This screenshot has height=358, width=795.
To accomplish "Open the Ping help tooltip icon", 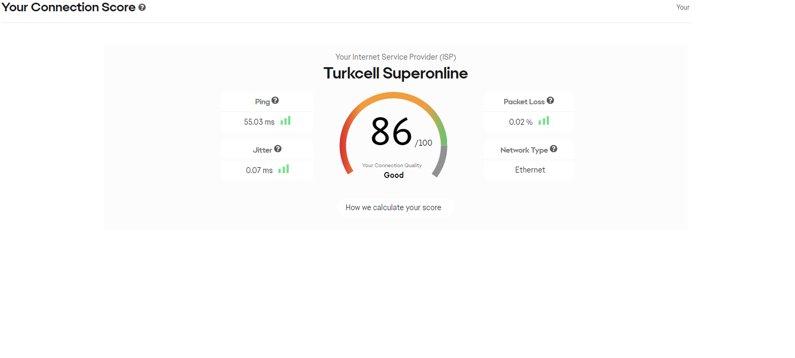I will [275, 101].
